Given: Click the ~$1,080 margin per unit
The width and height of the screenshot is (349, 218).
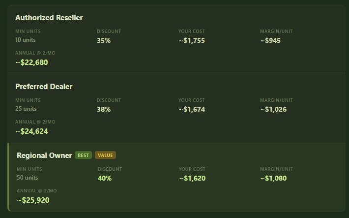Looking at the screenshot, I should tap(273, 178).
